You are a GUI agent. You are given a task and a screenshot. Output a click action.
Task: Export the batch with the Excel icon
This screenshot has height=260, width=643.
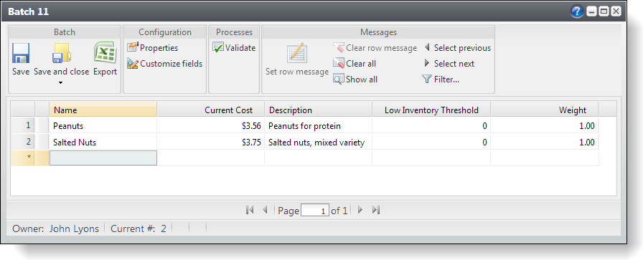[105, 53]
